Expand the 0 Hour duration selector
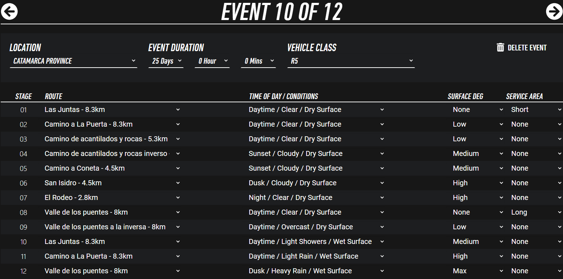 [212, 61]
